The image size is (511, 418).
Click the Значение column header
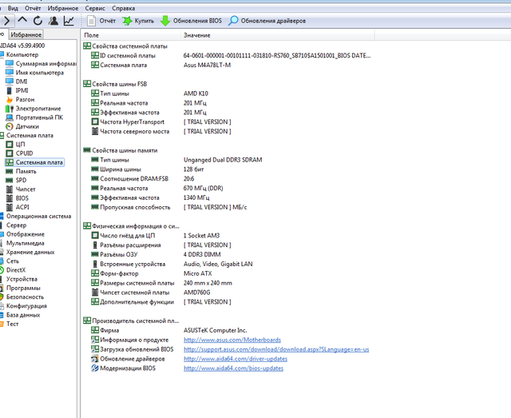[277, 35]
